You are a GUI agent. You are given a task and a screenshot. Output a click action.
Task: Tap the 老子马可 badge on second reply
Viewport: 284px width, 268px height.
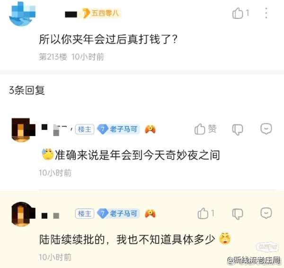pyautogui.click(x=118, y=214)
